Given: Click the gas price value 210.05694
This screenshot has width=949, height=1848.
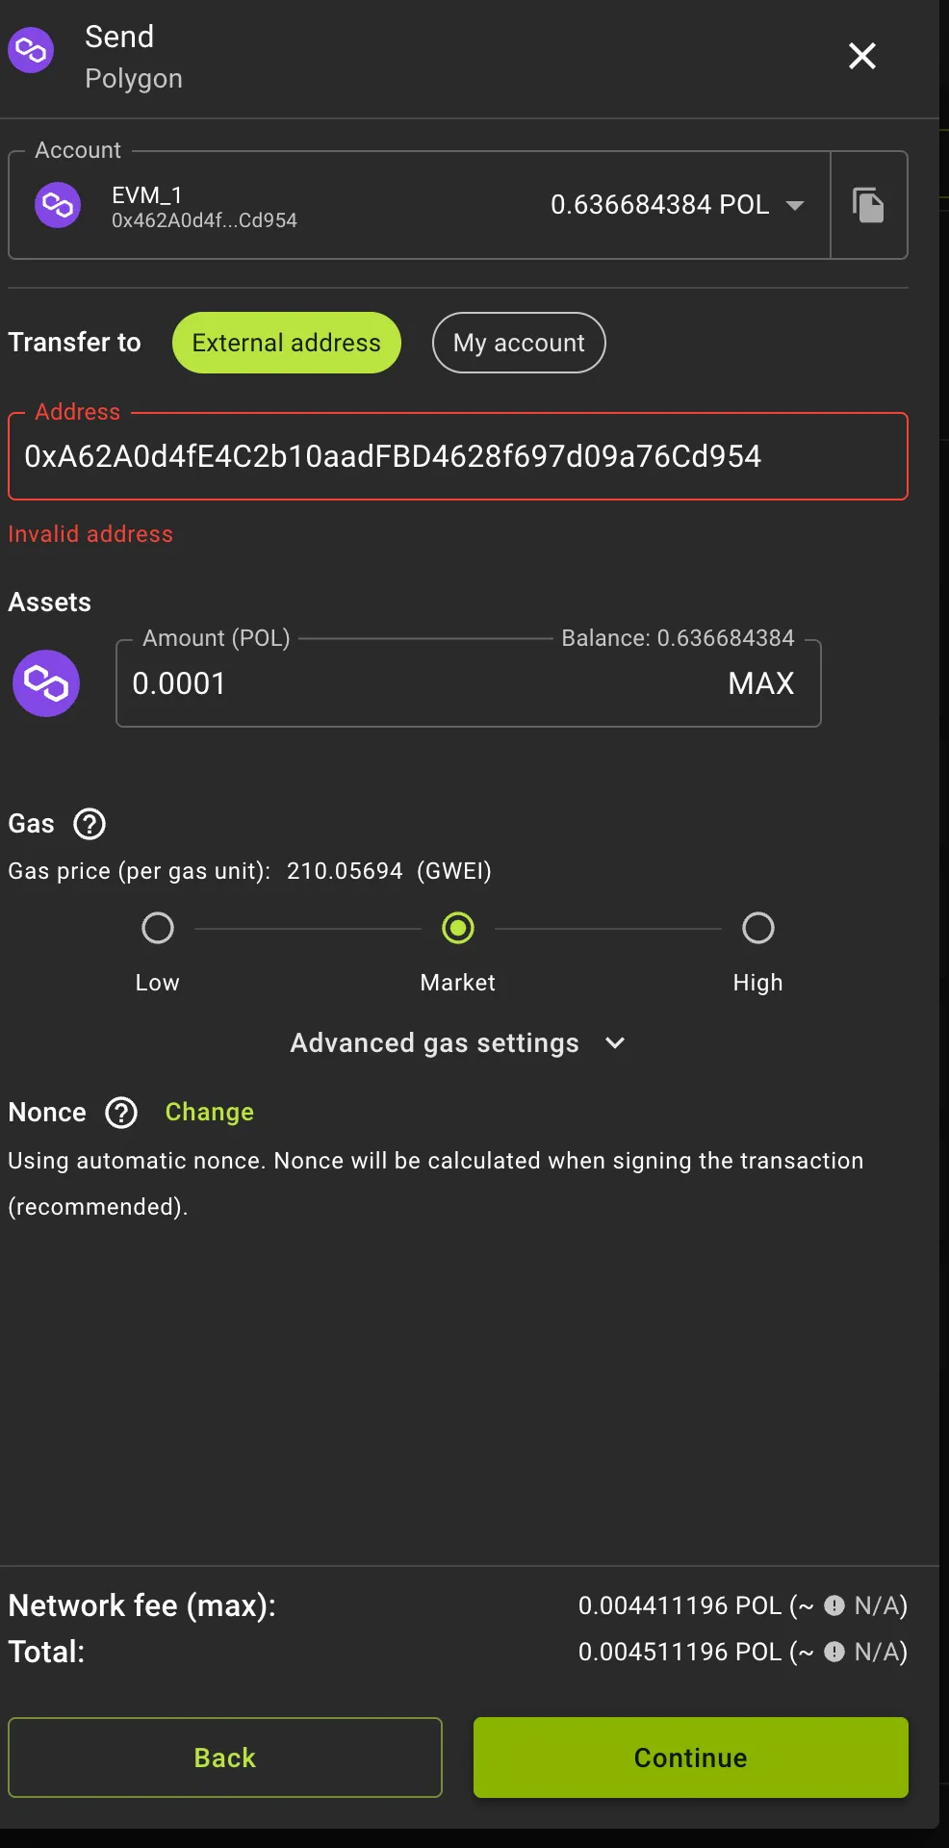Looking at the screenshot, I should 345,871.
